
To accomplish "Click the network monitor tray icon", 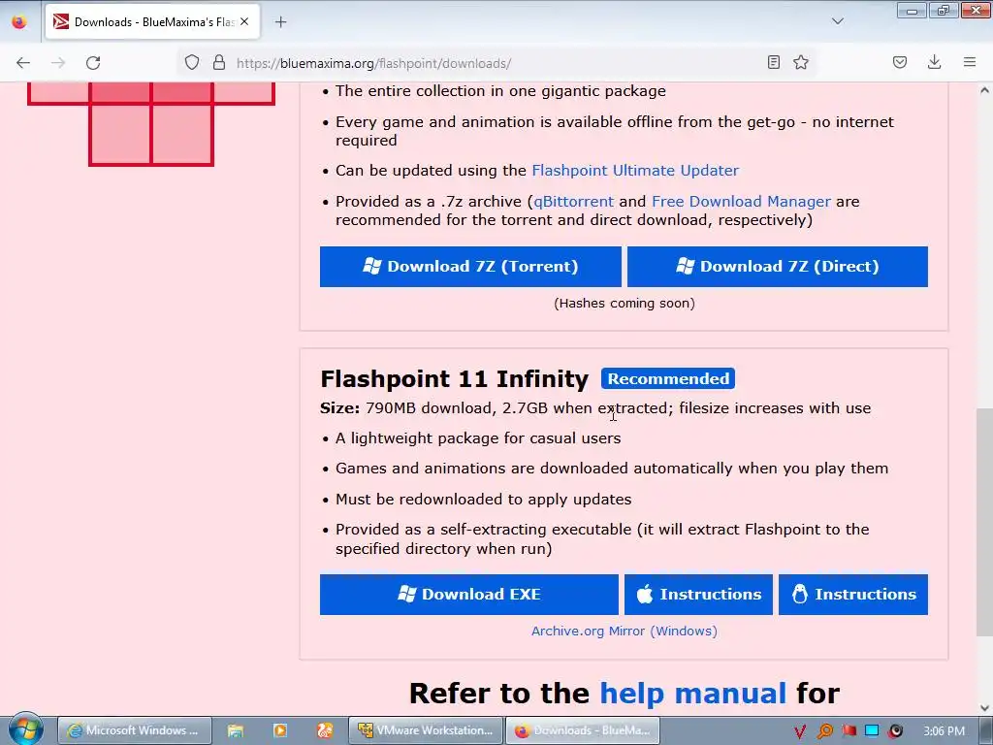I will coord(872,731).
